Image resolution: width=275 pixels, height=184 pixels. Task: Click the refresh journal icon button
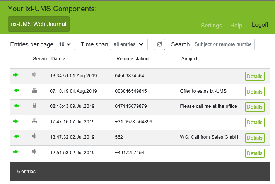(x=159, y=44)
